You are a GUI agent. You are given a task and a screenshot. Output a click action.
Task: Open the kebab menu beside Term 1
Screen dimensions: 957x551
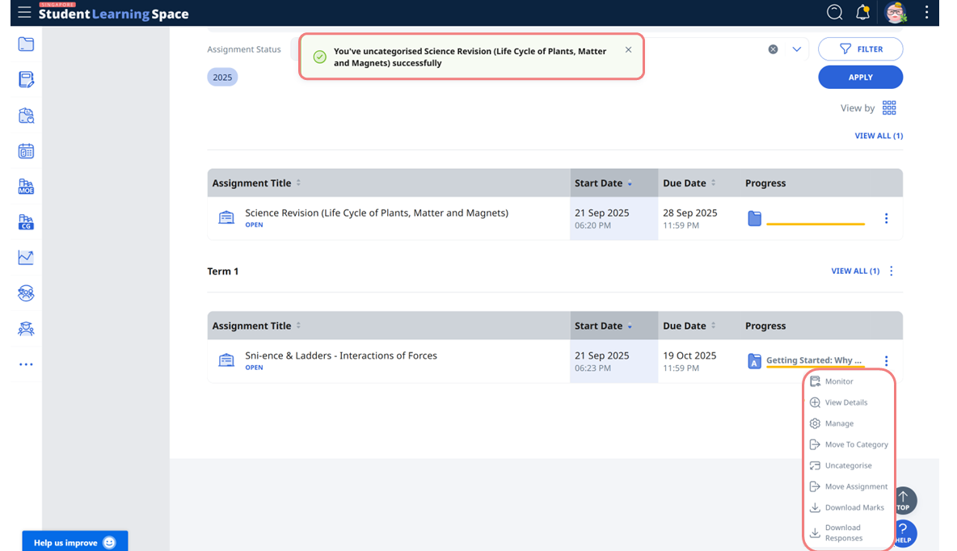coord(891,271)
